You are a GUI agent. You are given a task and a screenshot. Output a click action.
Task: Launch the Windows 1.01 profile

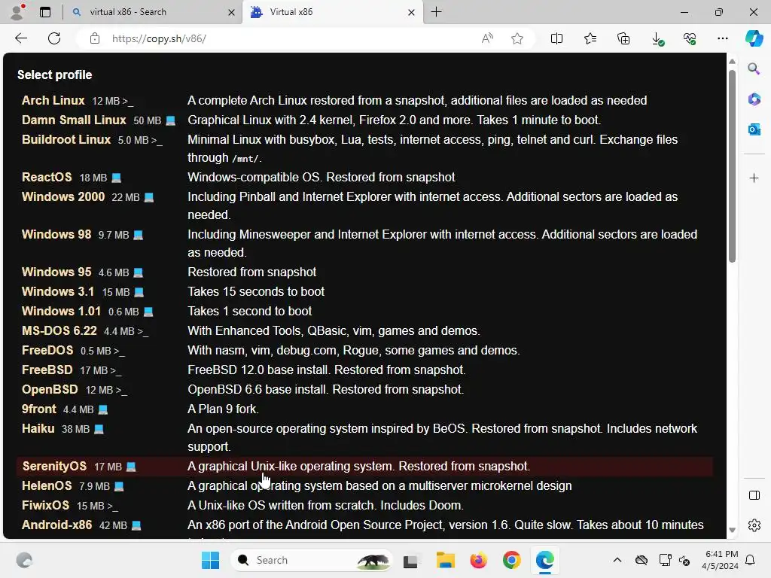[61, 311]
